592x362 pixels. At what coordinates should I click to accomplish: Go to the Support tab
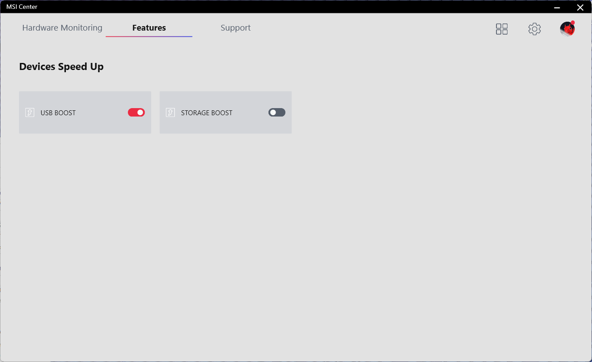click(236, 27)
